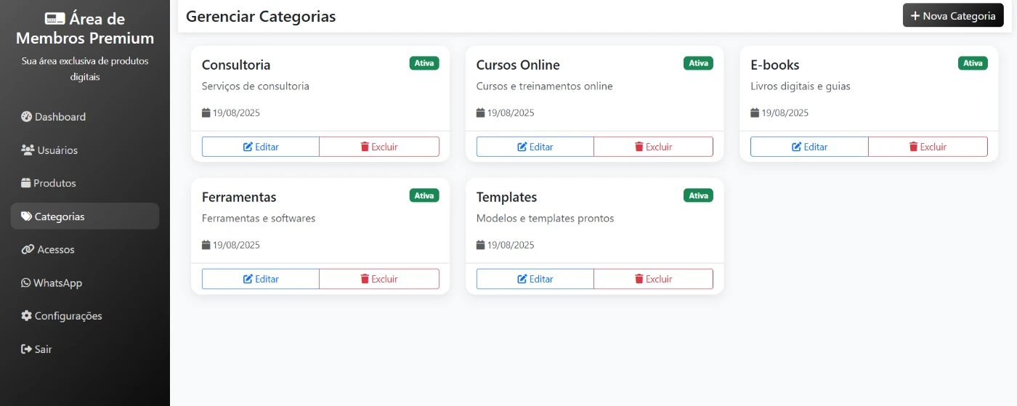The image size is (1017, 406).
Task: Delete the Consultoria category
Action: [379, 147]
